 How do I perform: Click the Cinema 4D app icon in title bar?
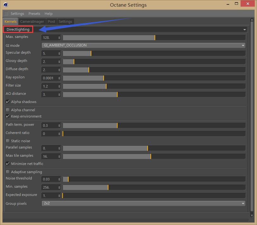6,5
